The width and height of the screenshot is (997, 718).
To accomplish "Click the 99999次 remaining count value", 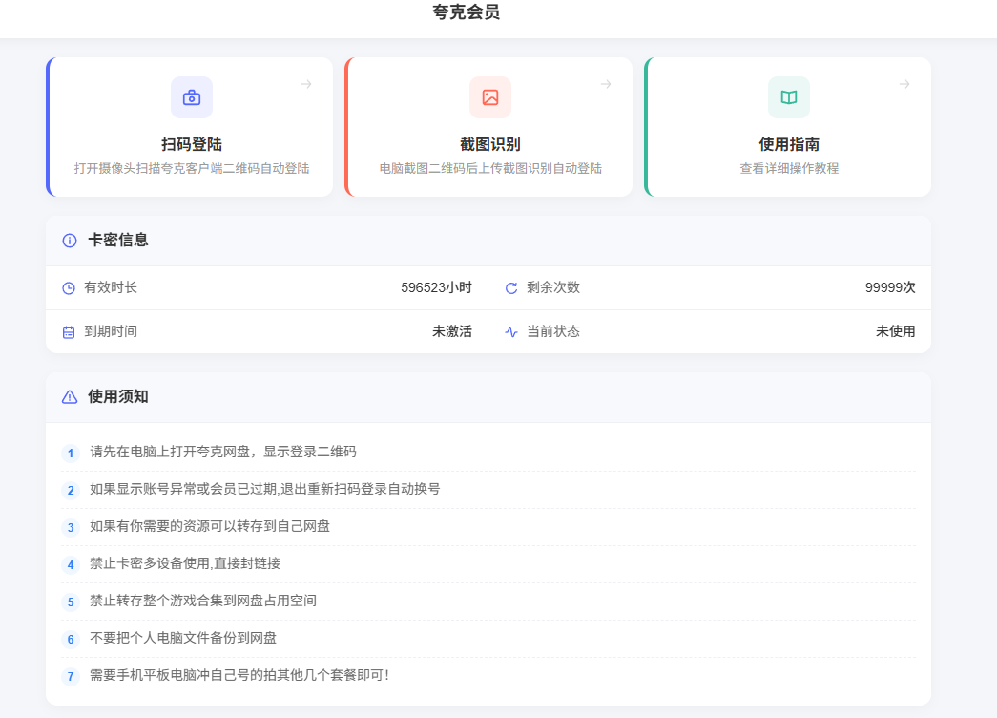I will (x=889, y=288).
